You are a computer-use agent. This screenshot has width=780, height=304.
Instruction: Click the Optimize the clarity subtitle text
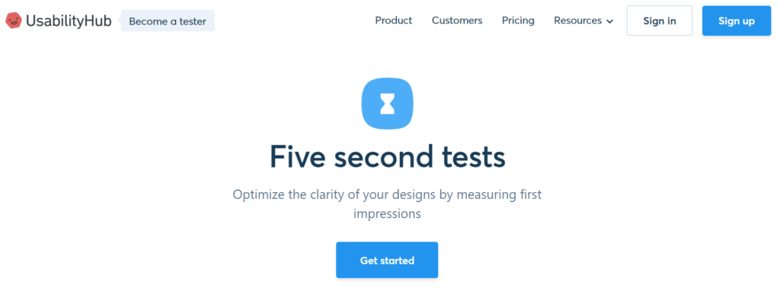387,204
